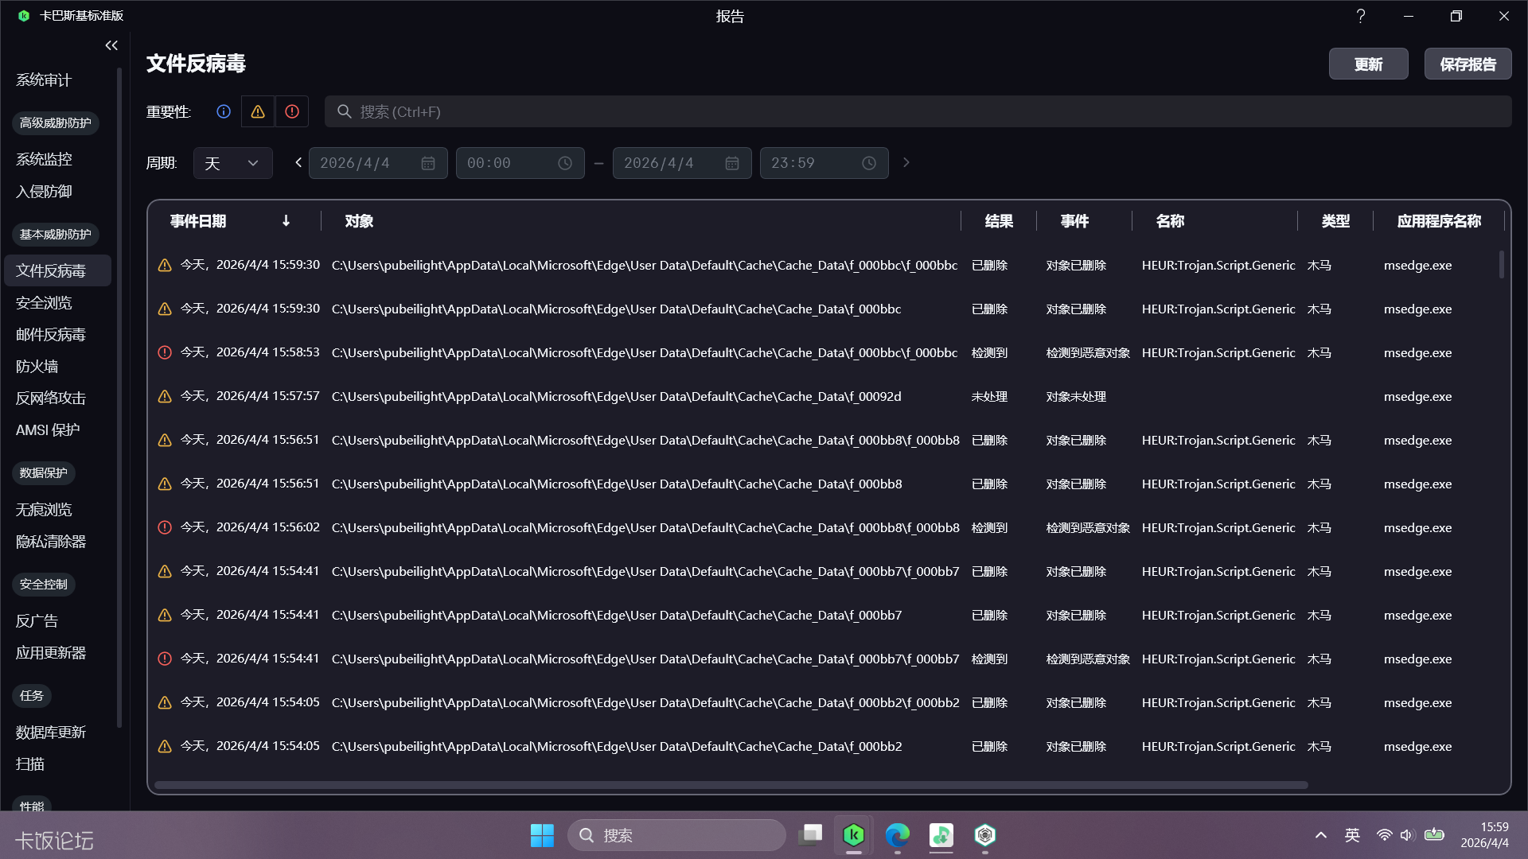Open the 周期 period dropdown

(x=232, y=164)
